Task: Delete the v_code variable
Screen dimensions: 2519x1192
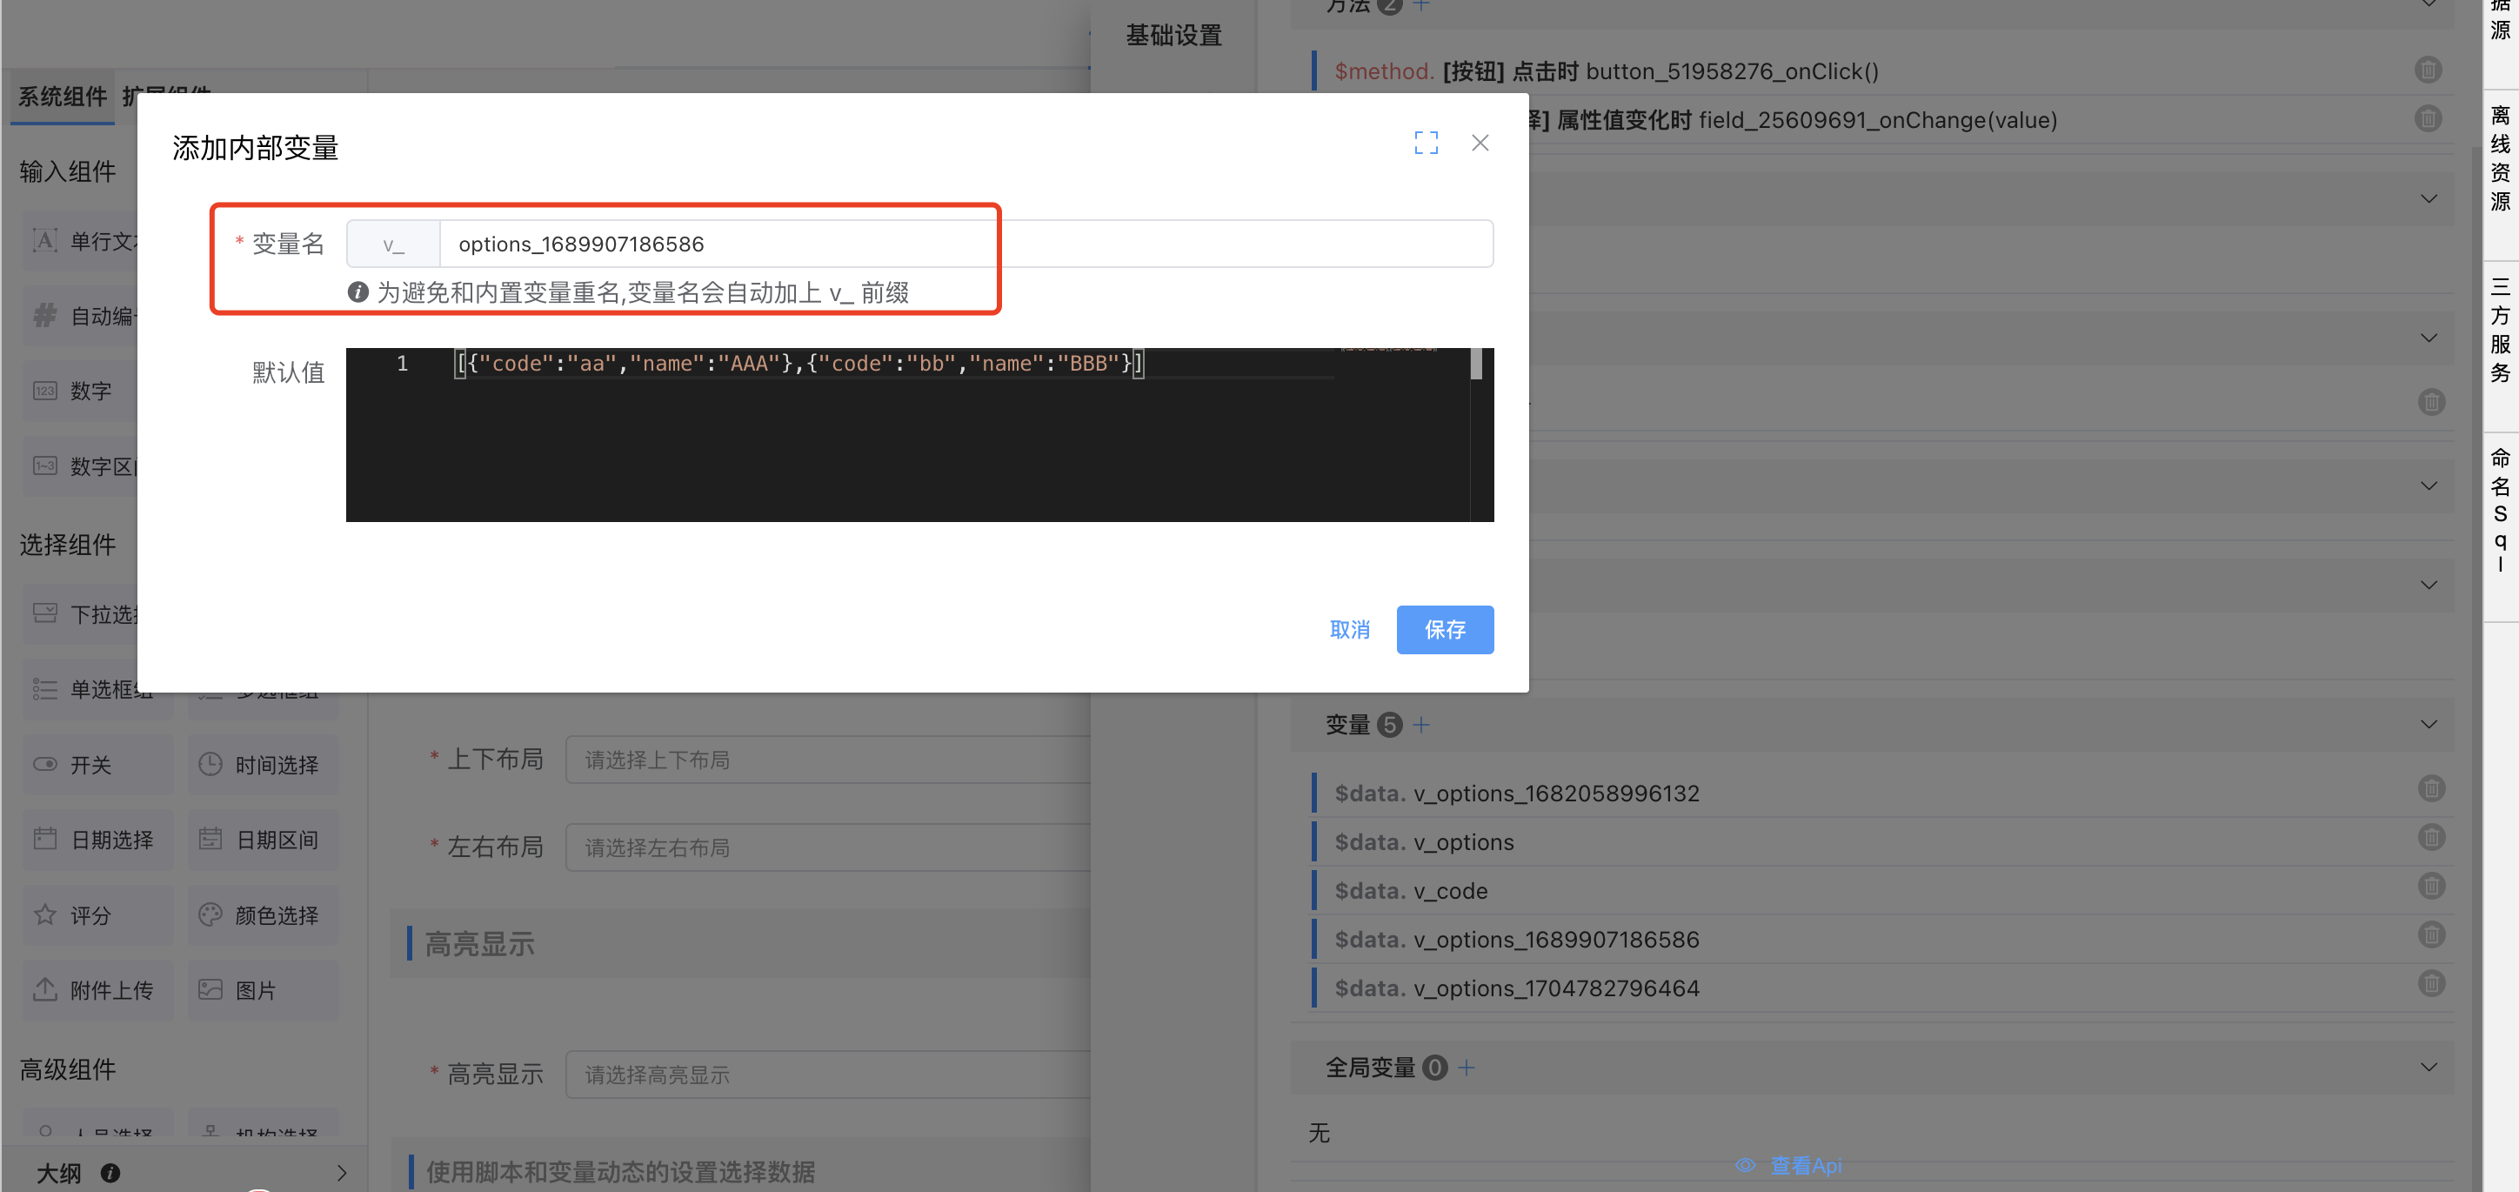Action: 2430,886
